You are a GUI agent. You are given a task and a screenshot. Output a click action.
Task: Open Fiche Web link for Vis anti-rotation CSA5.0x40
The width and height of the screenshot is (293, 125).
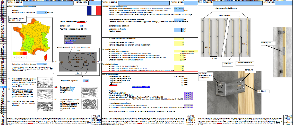tap(189, 95)
